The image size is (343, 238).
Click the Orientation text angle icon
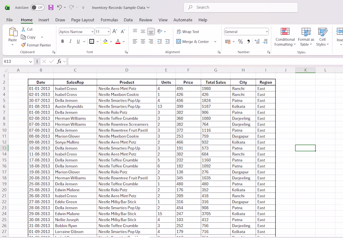160,32
